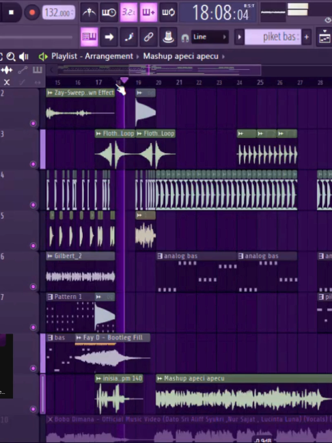Click the stamp-shaped toolbar icon
The height and width of the screenshot is (443, 332).
168,37
